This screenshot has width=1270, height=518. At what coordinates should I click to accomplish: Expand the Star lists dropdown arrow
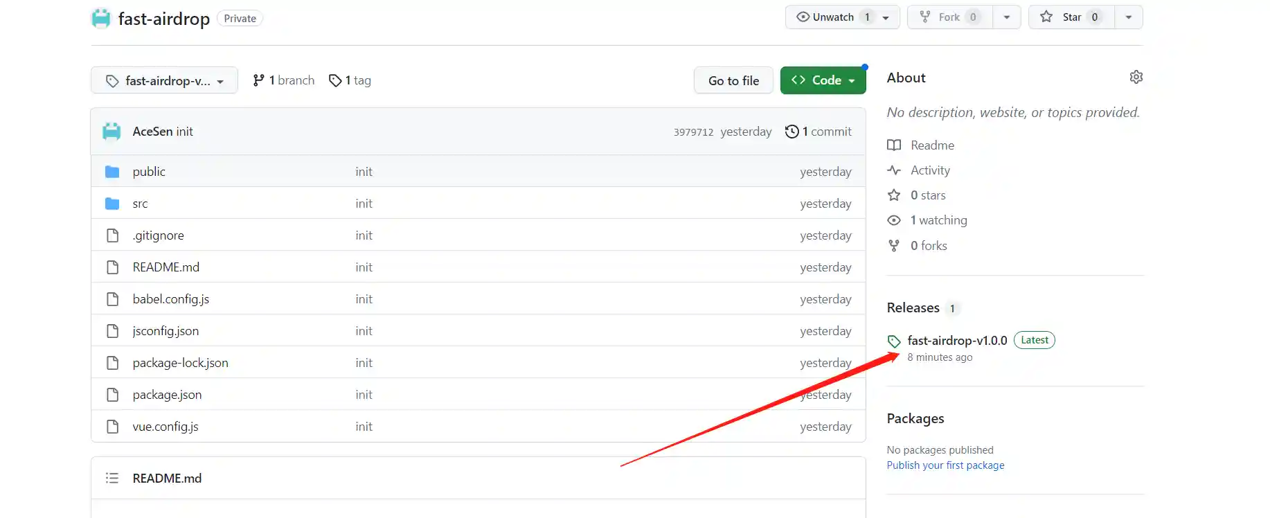click(1129, 17)
